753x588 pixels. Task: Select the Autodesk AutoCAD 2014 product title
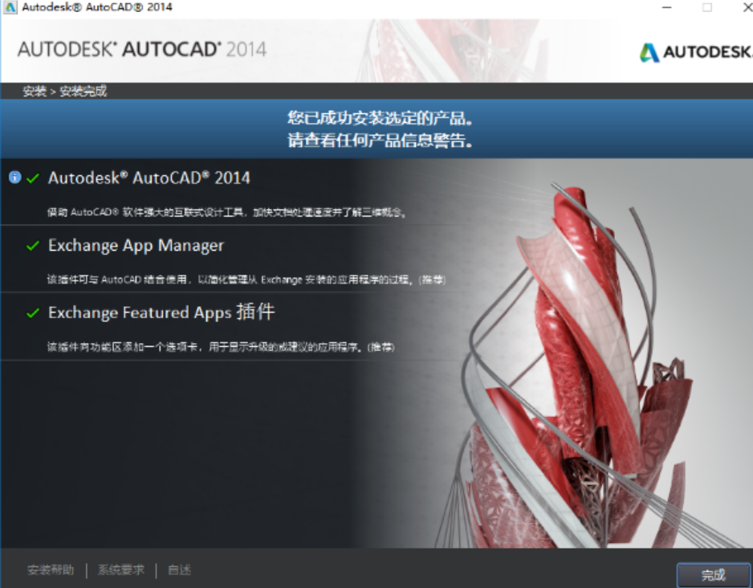[149, 178]
